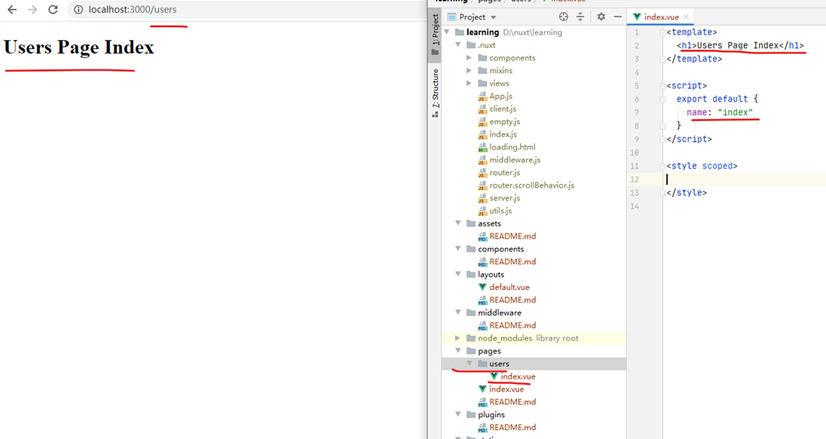Click the locate target icon in Project panel

(564, 17)
